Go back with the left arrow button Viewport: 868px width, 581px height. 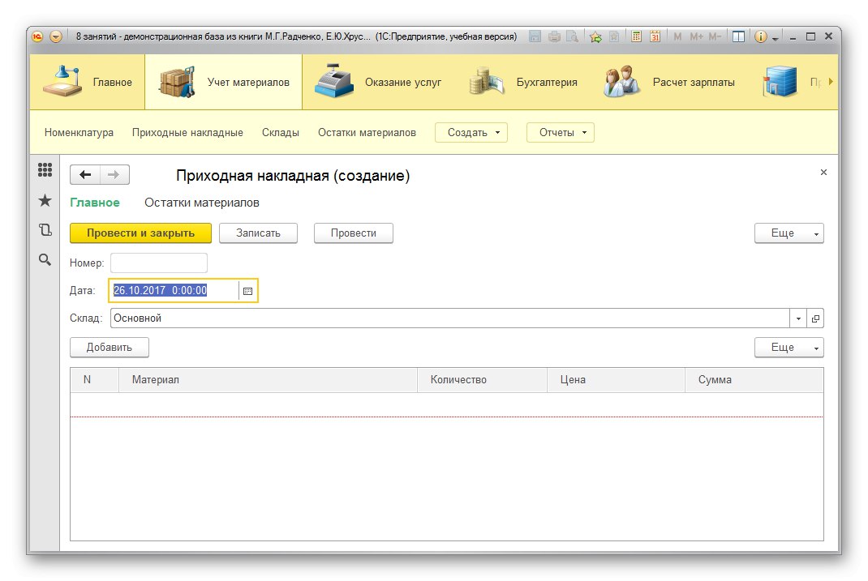click(84, 175)
